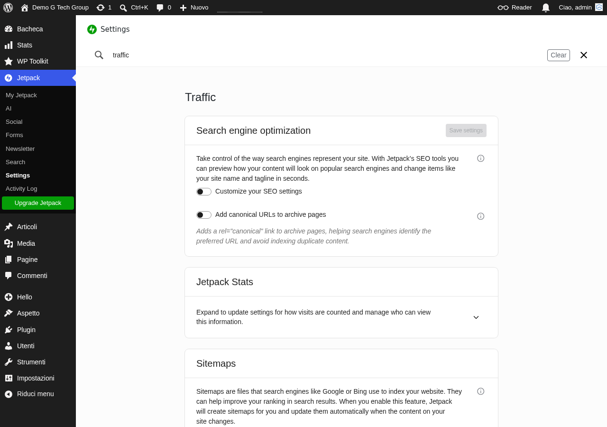Show info for SEO description

481,158
